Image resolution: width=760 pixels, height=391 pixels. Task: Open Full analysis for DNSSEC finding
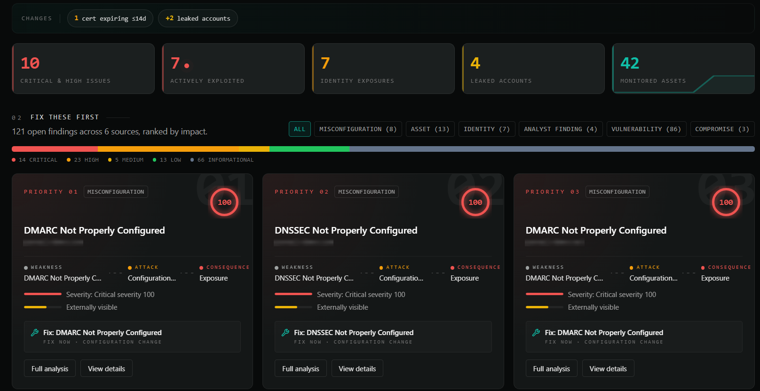[301, 368]
